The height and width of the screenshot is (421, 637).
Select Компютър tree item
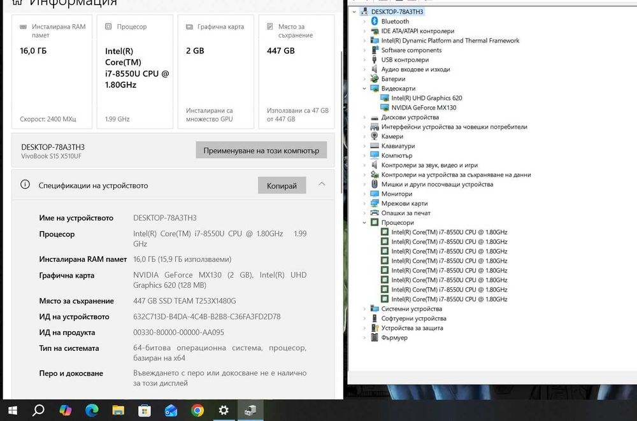click(x=397, y=155)
